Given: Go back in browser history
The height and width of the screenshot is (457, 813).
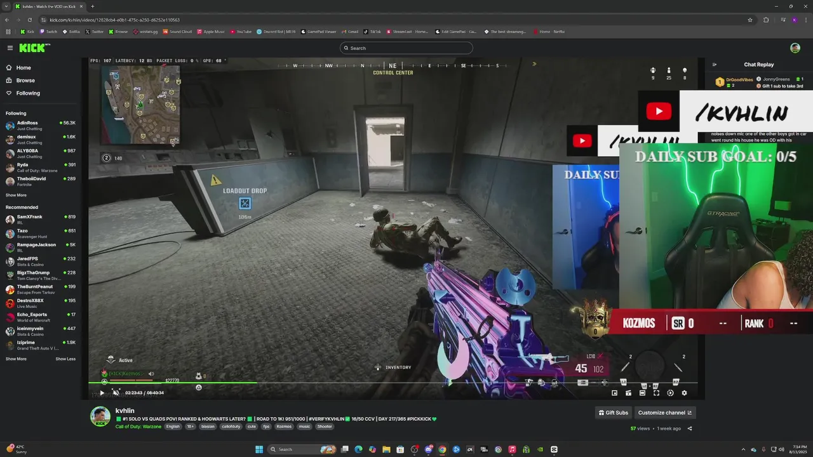Looking at the screenshot, I should coord(6,20).
